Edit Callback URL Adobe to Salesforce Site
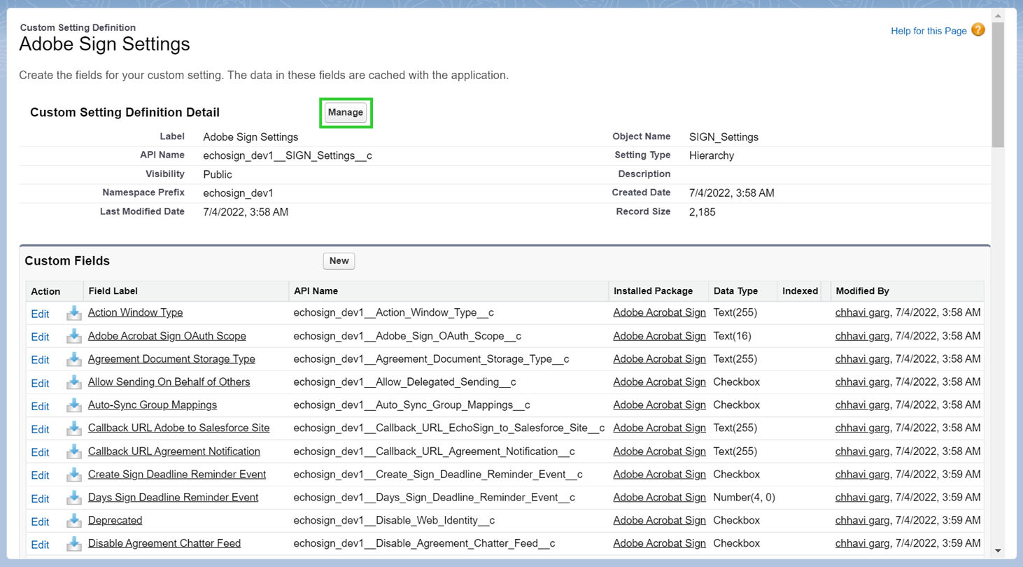 pos(40,429)
